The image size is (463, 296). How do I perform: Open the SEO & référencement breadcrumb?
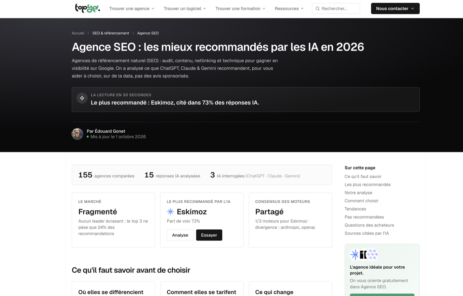pos(111,33)
